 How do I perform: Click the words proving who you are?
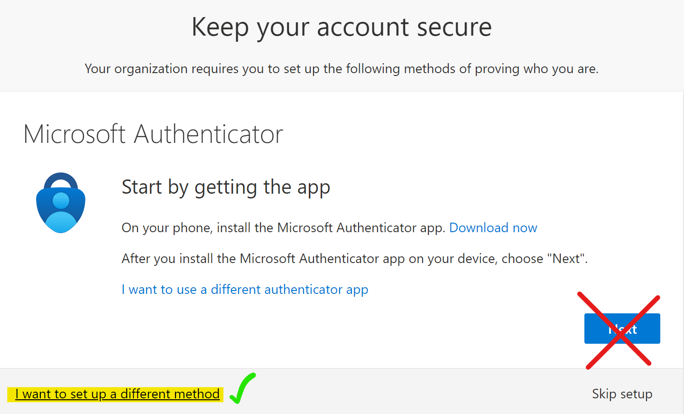(x=536, y=69)
